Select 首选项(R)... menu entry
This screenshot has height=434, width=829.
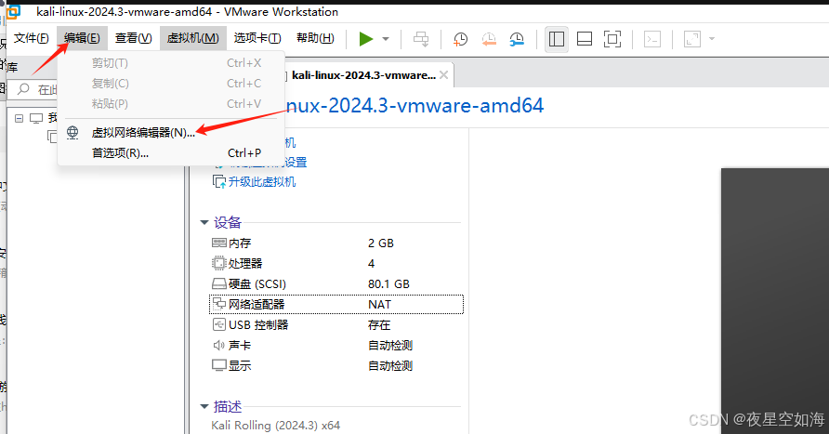click(171, 152)
